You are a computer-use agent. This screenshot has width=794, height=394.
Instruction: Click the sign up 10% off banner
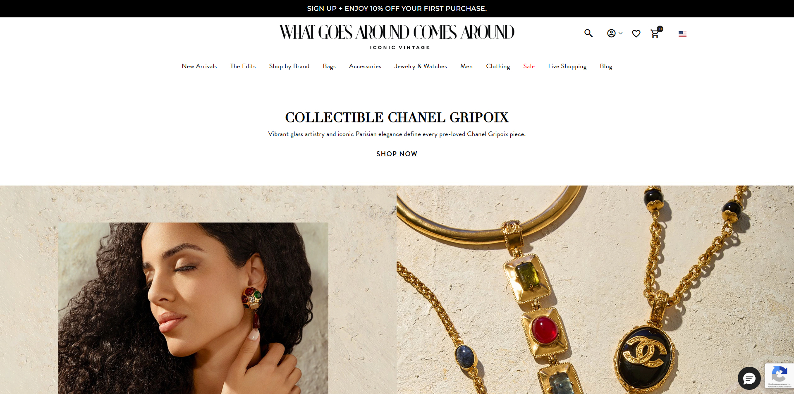pos(397,8)
